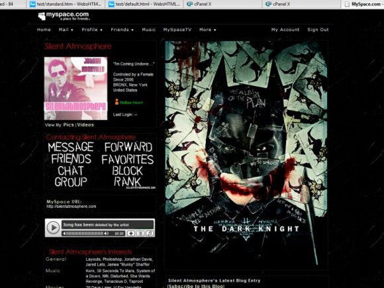Open the Profile dropdown menu
Screen dimensions: 384x288
[x=92, y=30]
